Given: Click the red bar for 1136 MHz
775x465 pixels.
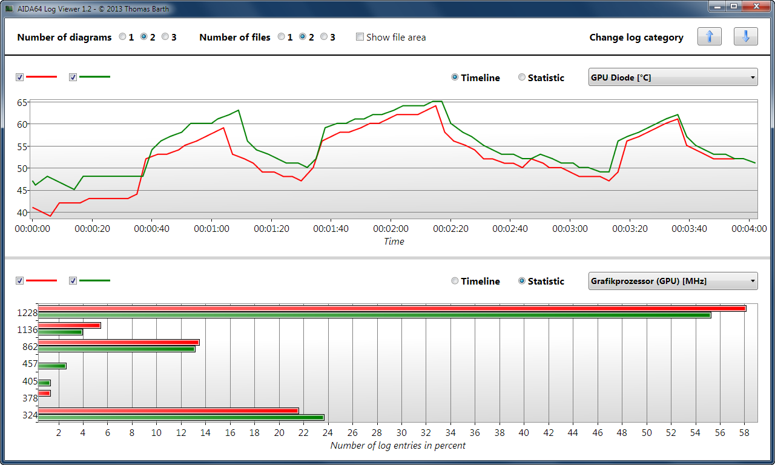Looking at the screenshot, I should (69, 325).
